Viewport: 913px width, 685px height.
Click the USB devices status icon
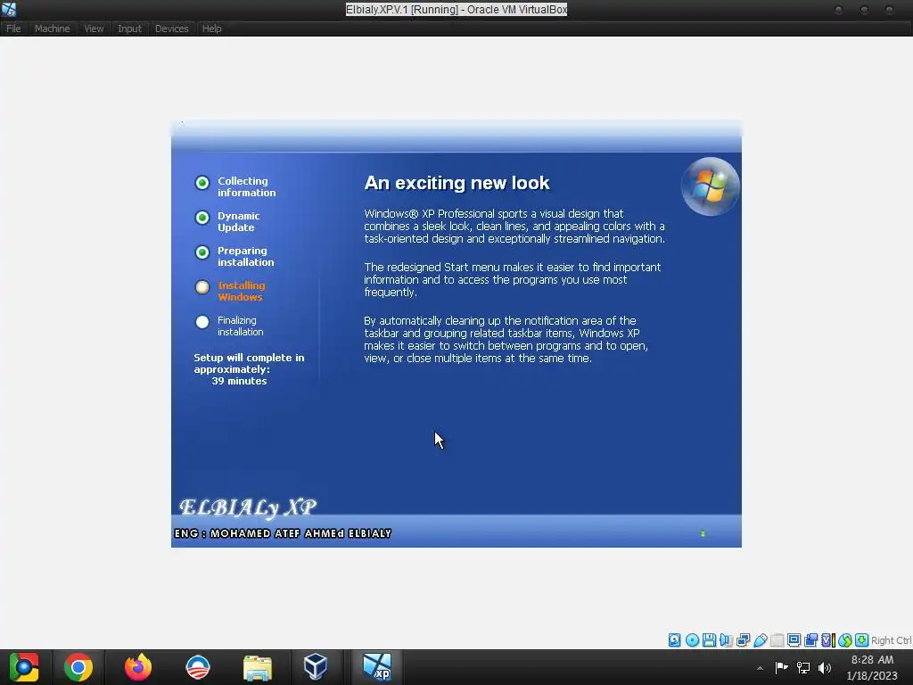(760, 640)
